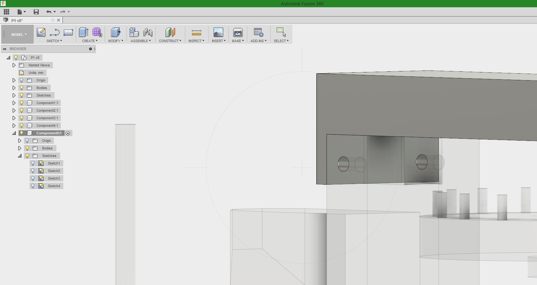The height and width of the screenshot is (285, 537).
Task: Select the Rectangle sketch tool
Action: coord(68,32)
